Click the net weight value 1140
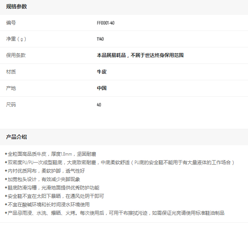248x230 pixels. point(100,39)
